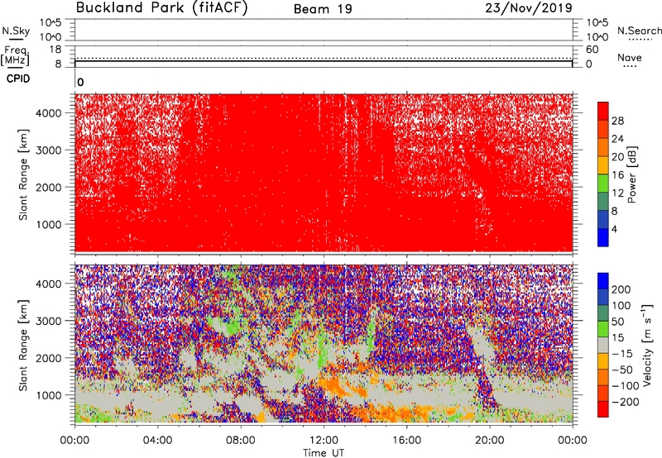Click the '18' frequency axis tick label
Screen dimensions: 662x458
[x=55, y=50]
